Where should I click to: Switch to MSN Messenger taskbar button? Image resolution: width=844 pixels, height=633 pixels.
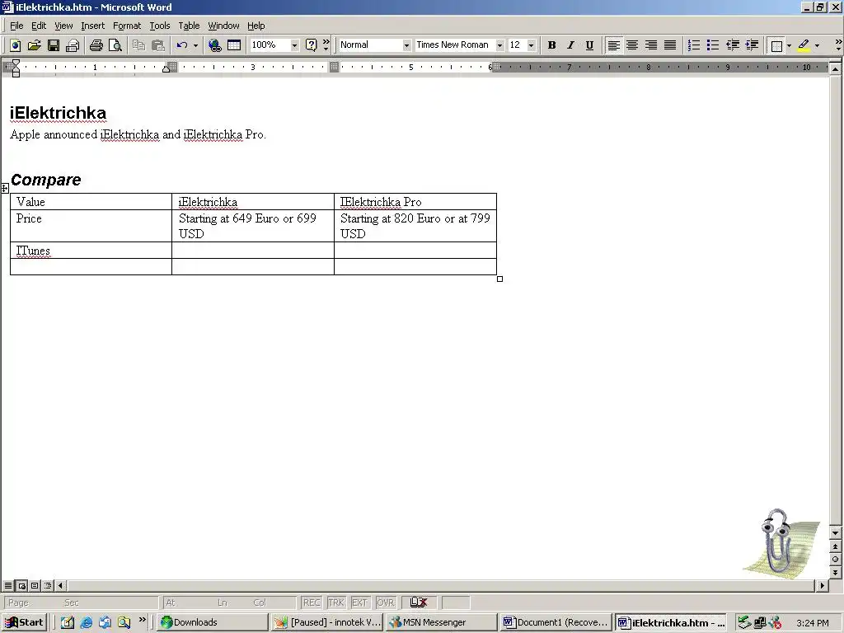click(441, 622)
